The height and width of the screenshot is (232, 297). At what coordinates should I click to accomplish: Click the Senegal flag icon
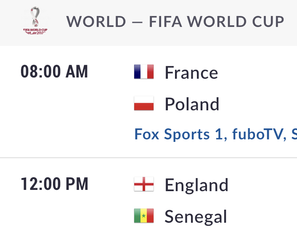[x=144, y=216]
